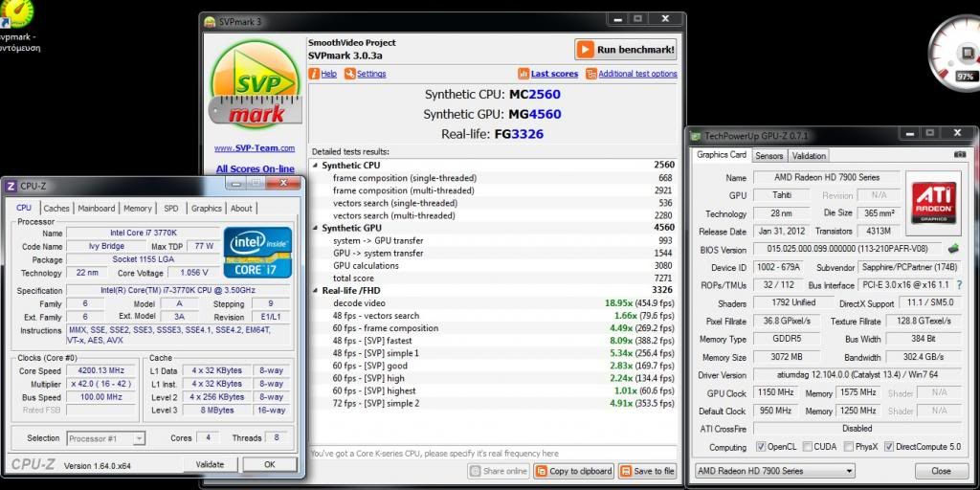Click the '72 fps - [SVP] simple 2' row
Screen dimensions: 980x490
coord(493,403)
